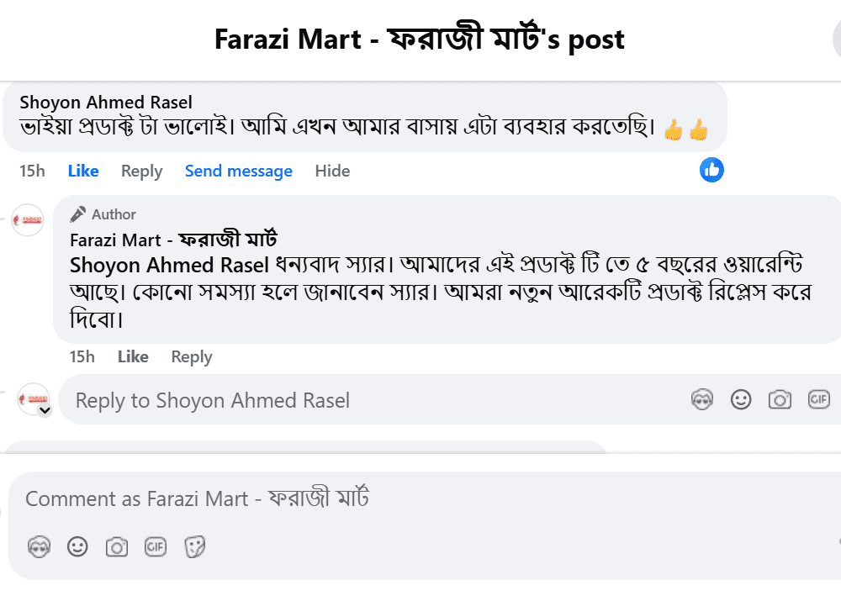The height and width of the screenshot is (601, 841).
Task: Add GIF in comment composer
Action: pyautogui.click(x=156, y=547)
